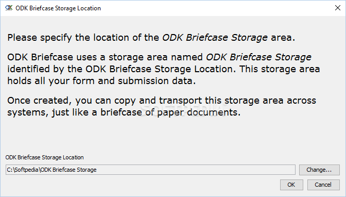Click the word 'area.' ending the first sentence

point(283,38)
